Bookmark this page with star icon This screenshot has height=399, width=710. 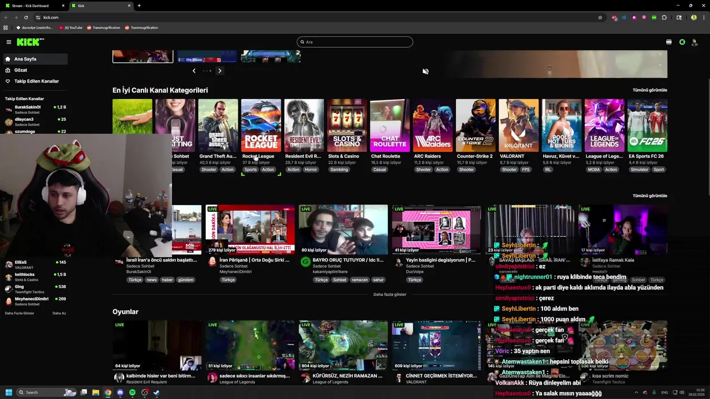pos(600,17)
